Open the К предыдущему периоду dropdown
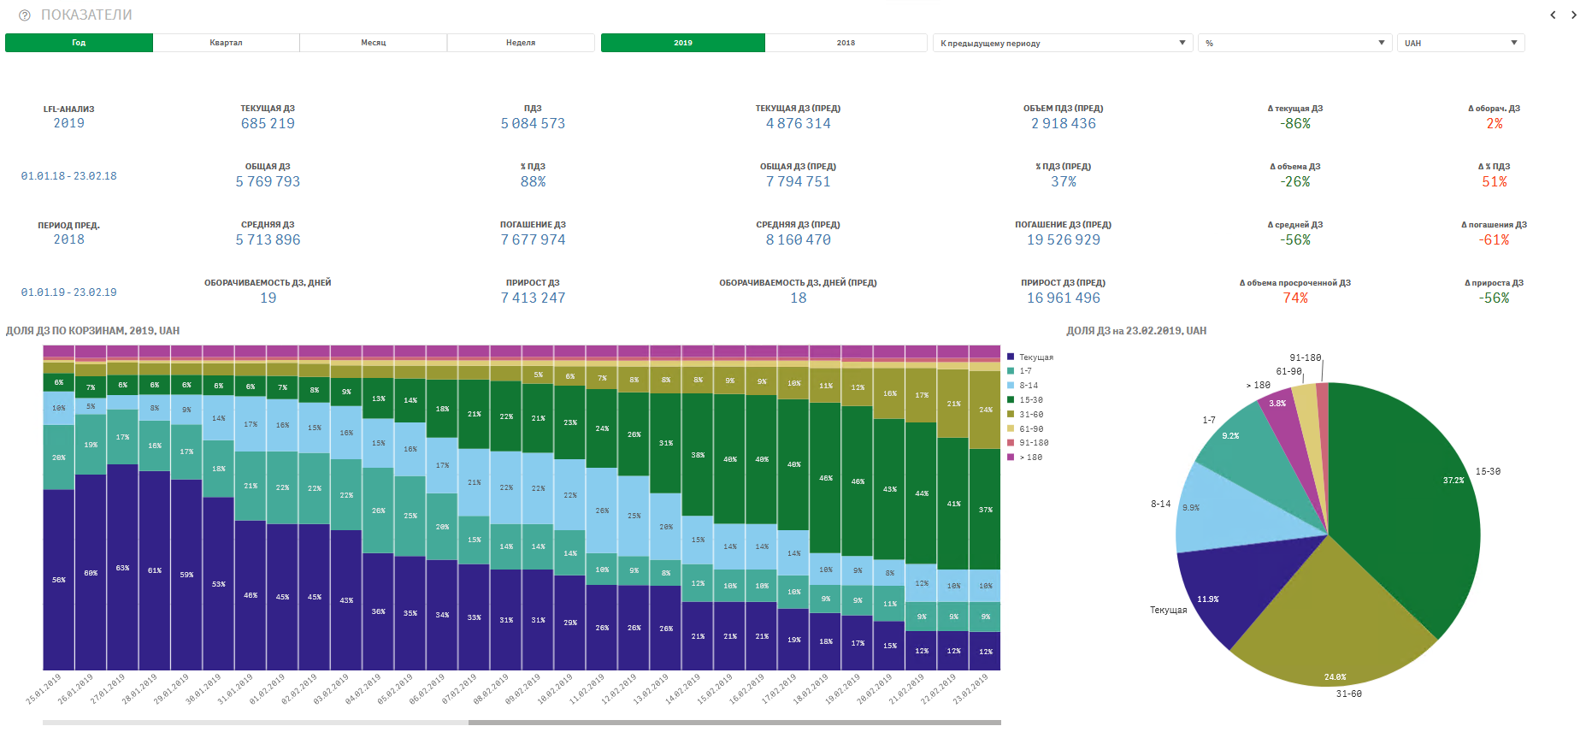Image resolution: width=1592 pixels, height=732 pixels. (1062, 43)
